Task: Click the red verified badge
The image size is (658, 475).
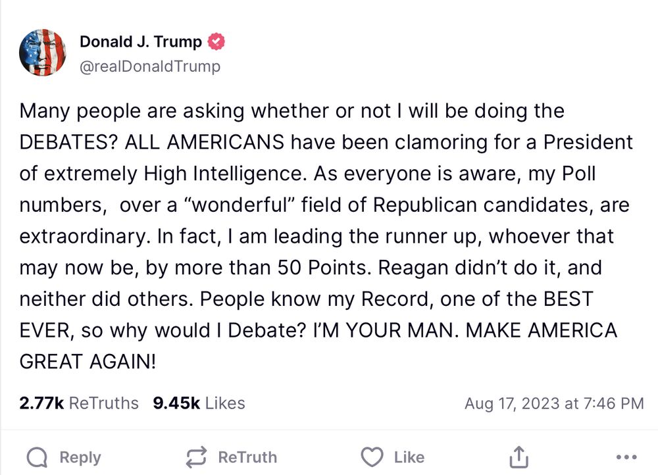Action: pos(216,42)
